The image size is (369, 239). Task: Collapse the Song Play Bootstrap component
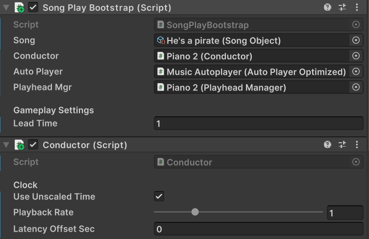pos(5,7)
